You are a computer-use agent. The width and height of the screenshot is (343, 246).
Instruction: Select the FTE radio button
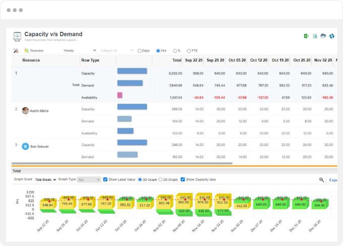189,51
